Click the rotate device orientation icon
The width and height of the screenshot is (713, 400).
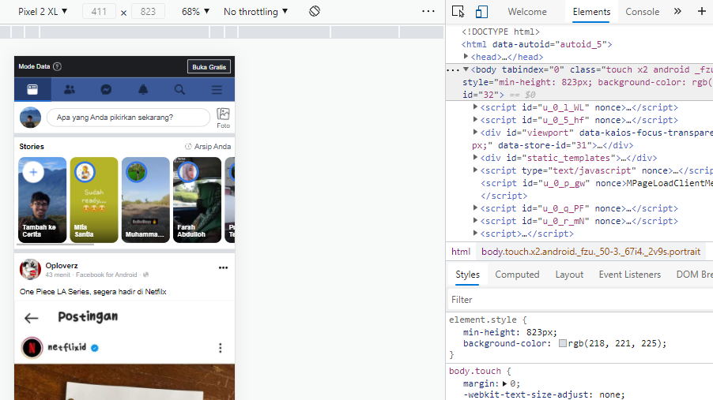point(315,11)
